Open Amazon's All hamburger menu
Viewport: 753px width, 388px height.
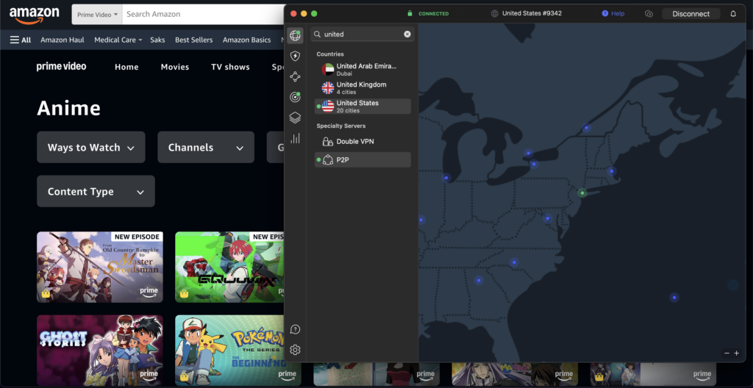(x=21, y=40)
